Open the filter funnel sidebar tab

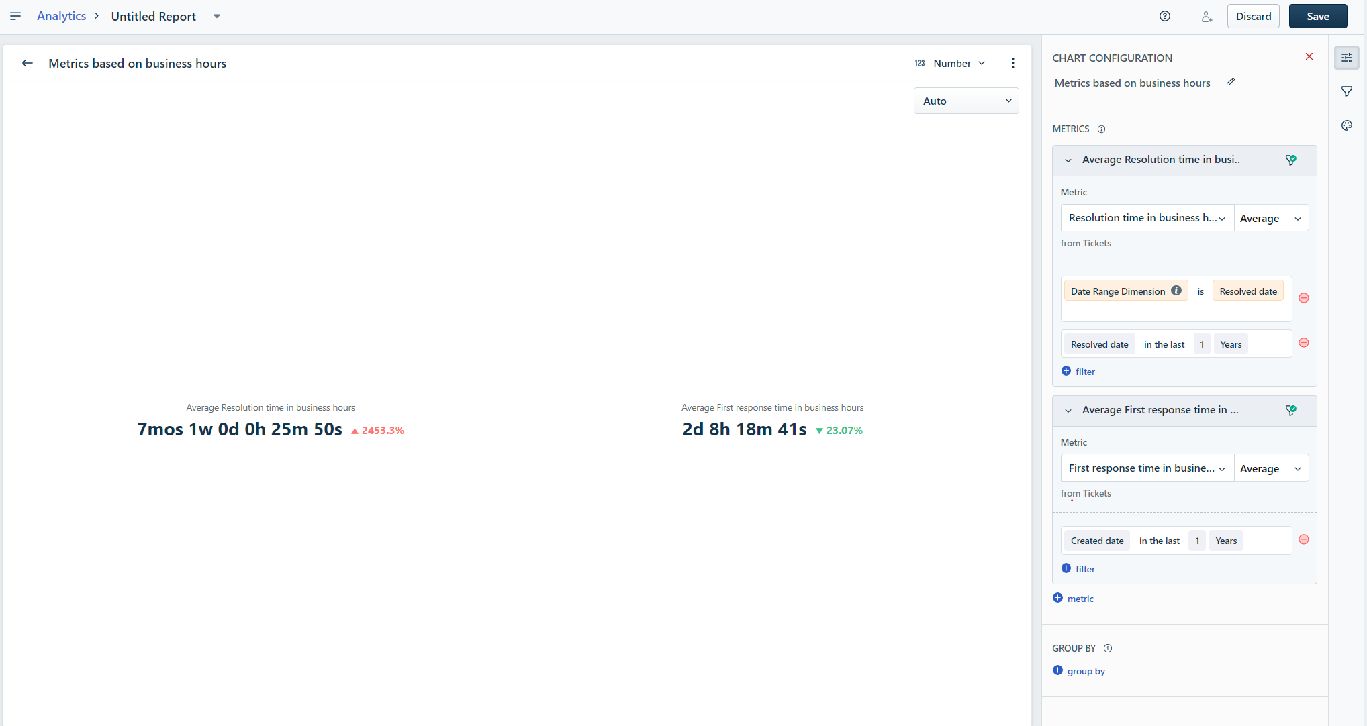[1347, 91]
